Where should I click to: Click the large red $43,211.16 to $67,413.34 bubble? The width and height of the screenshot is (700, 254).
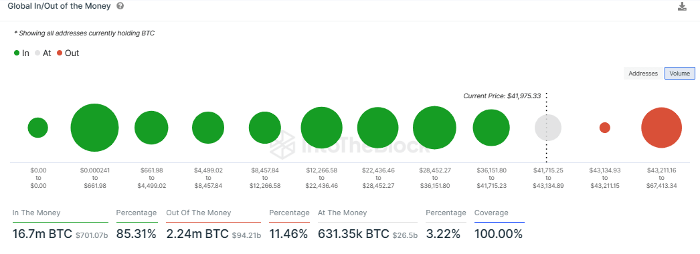click(662, 128)
